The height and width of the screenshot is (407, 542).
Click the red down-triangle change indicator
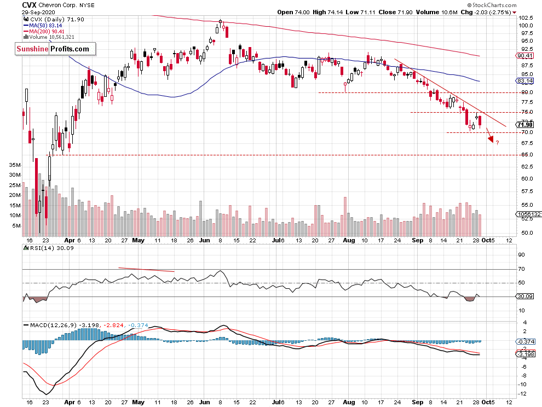click(x=515, y=13)
